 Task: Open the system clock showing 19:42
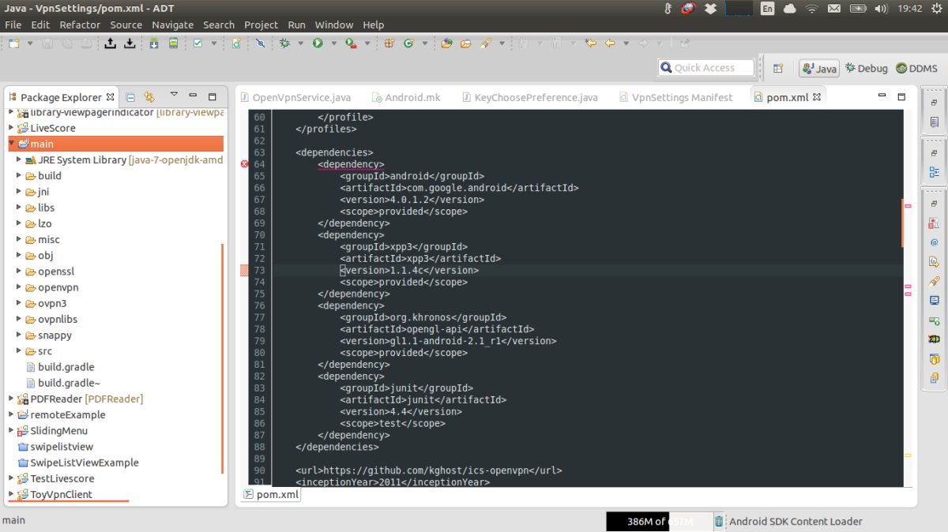coord(910,9)
